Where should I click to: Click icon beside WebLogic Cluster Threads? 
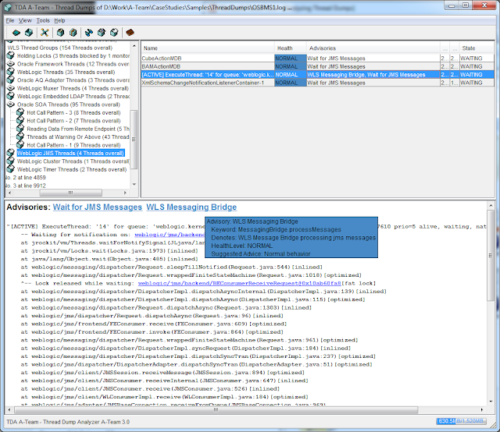click(x=10, y=161)
